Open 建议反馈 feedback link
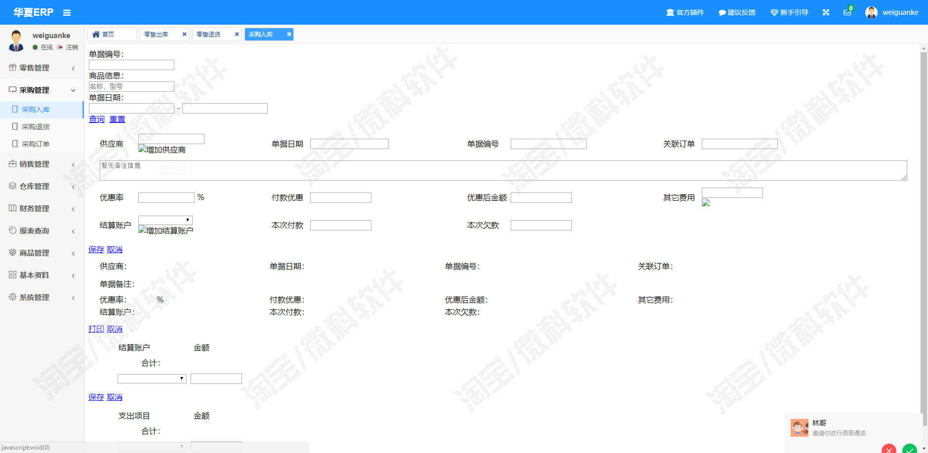Screen dimensions: 928x453 737,12
